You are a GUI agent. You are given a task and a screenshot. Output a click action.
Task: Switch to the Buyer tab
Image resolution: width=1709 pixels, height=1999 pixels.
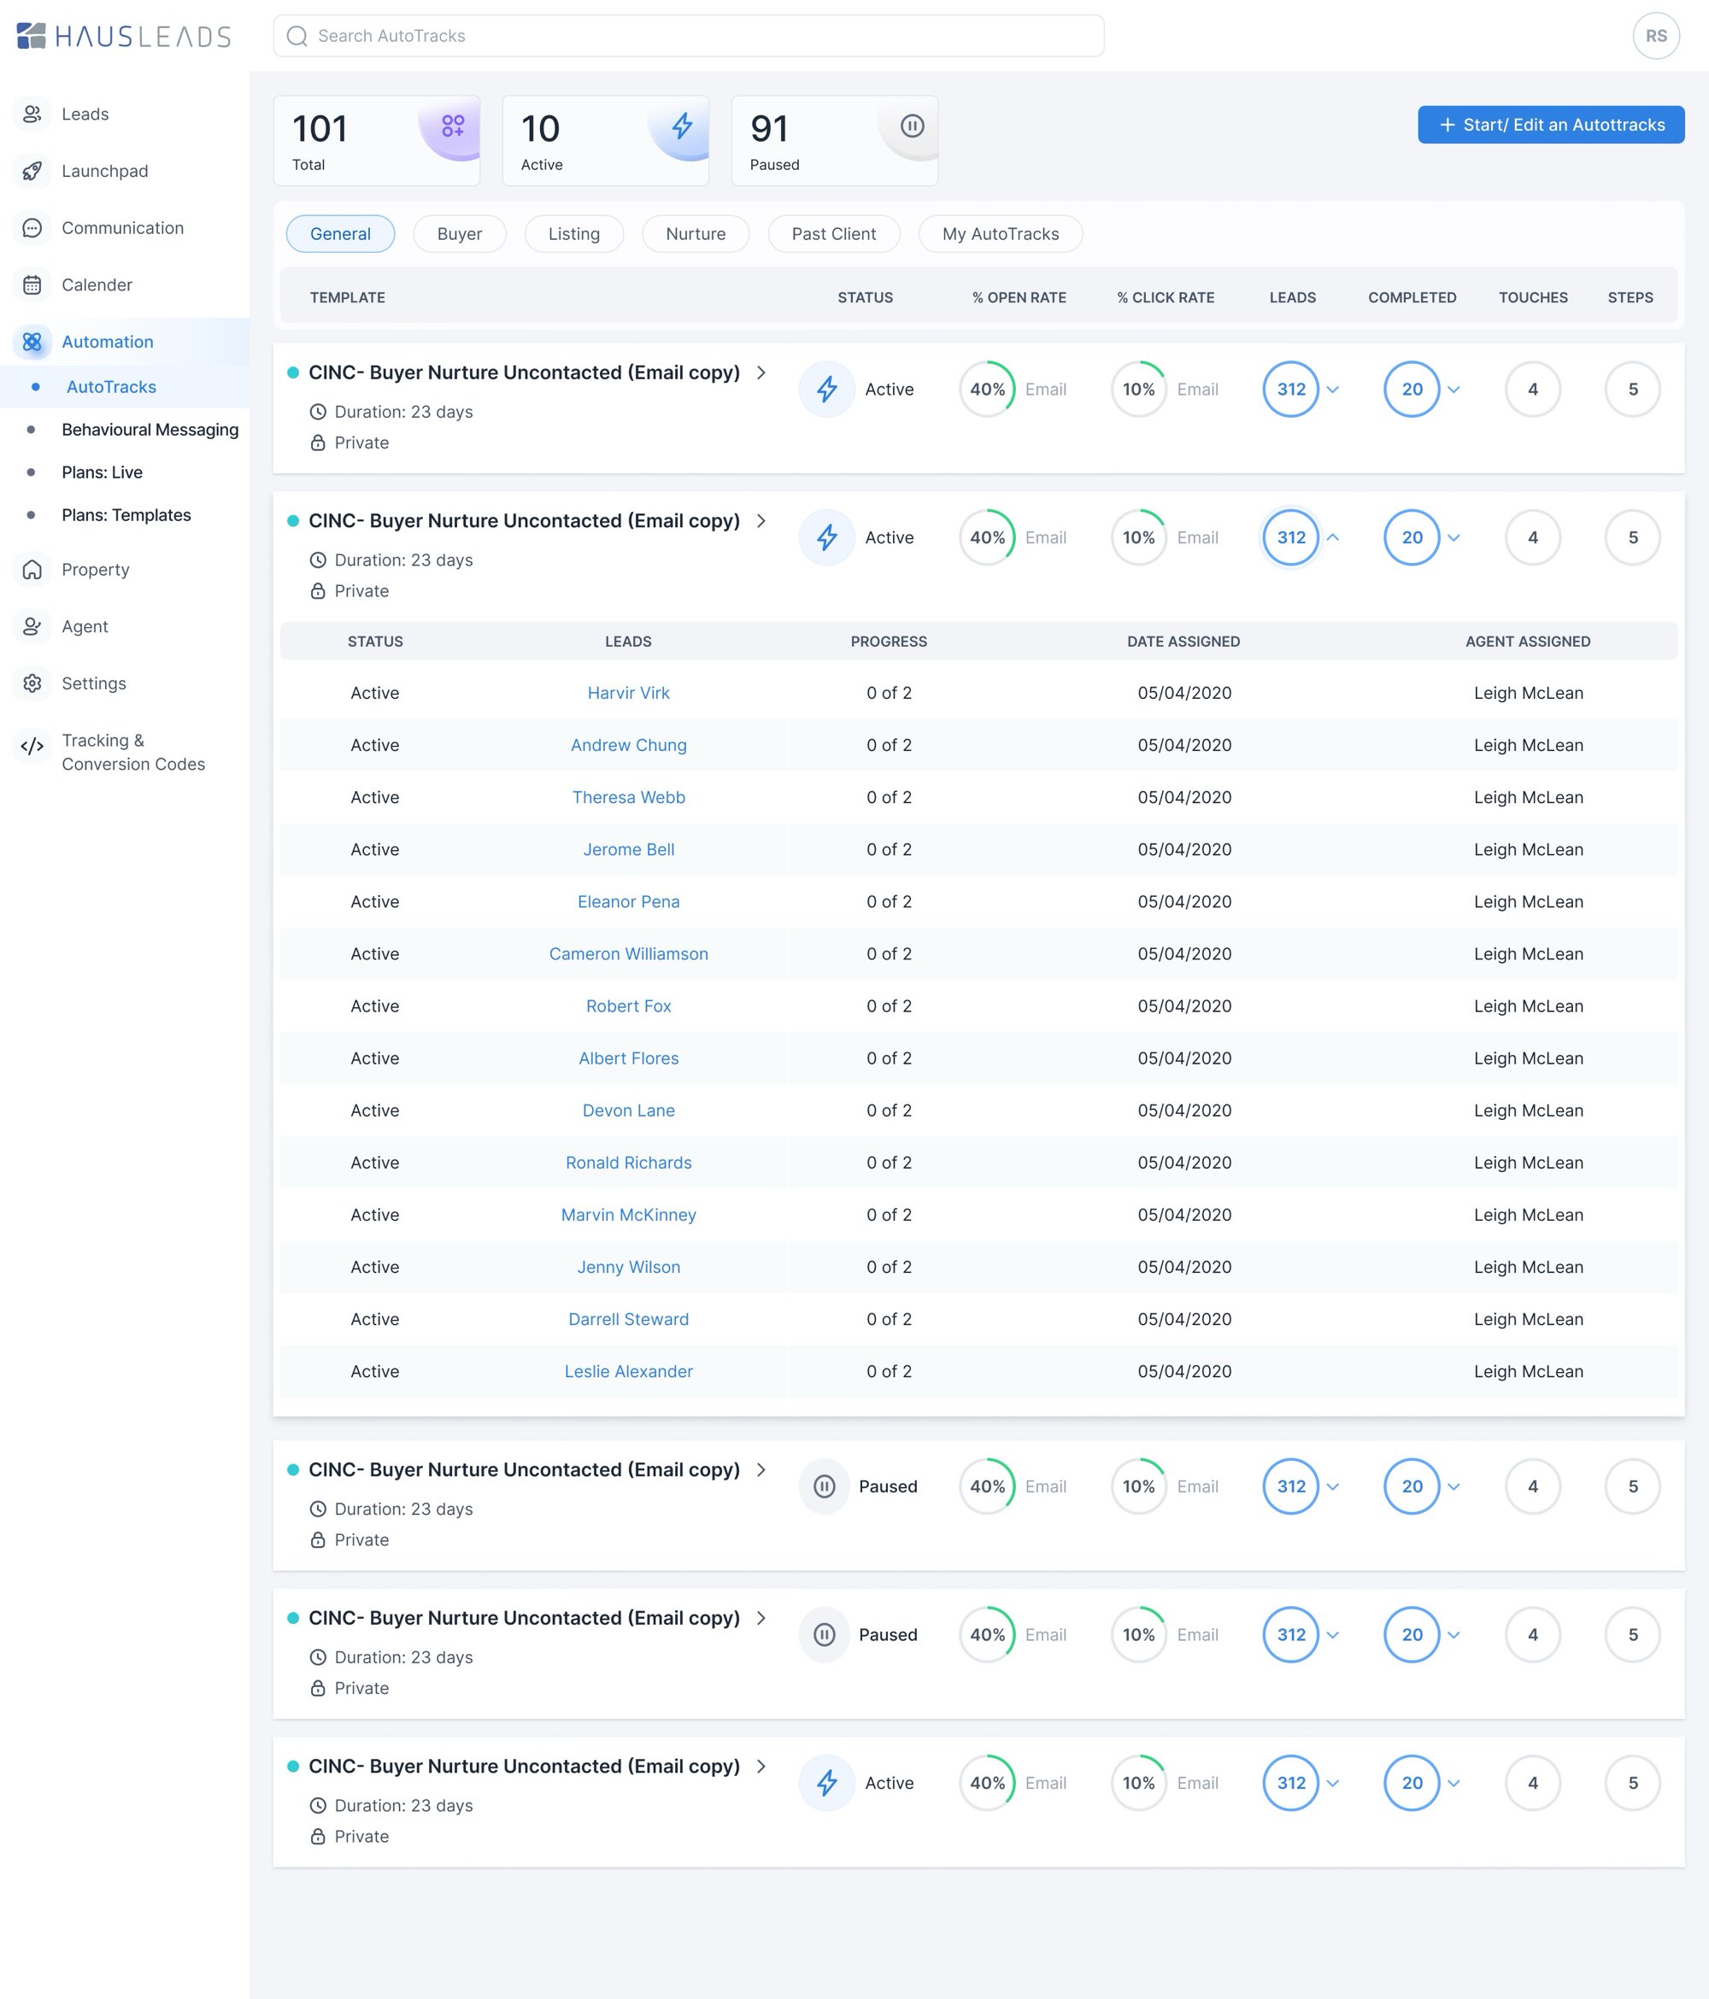point(460,233)
